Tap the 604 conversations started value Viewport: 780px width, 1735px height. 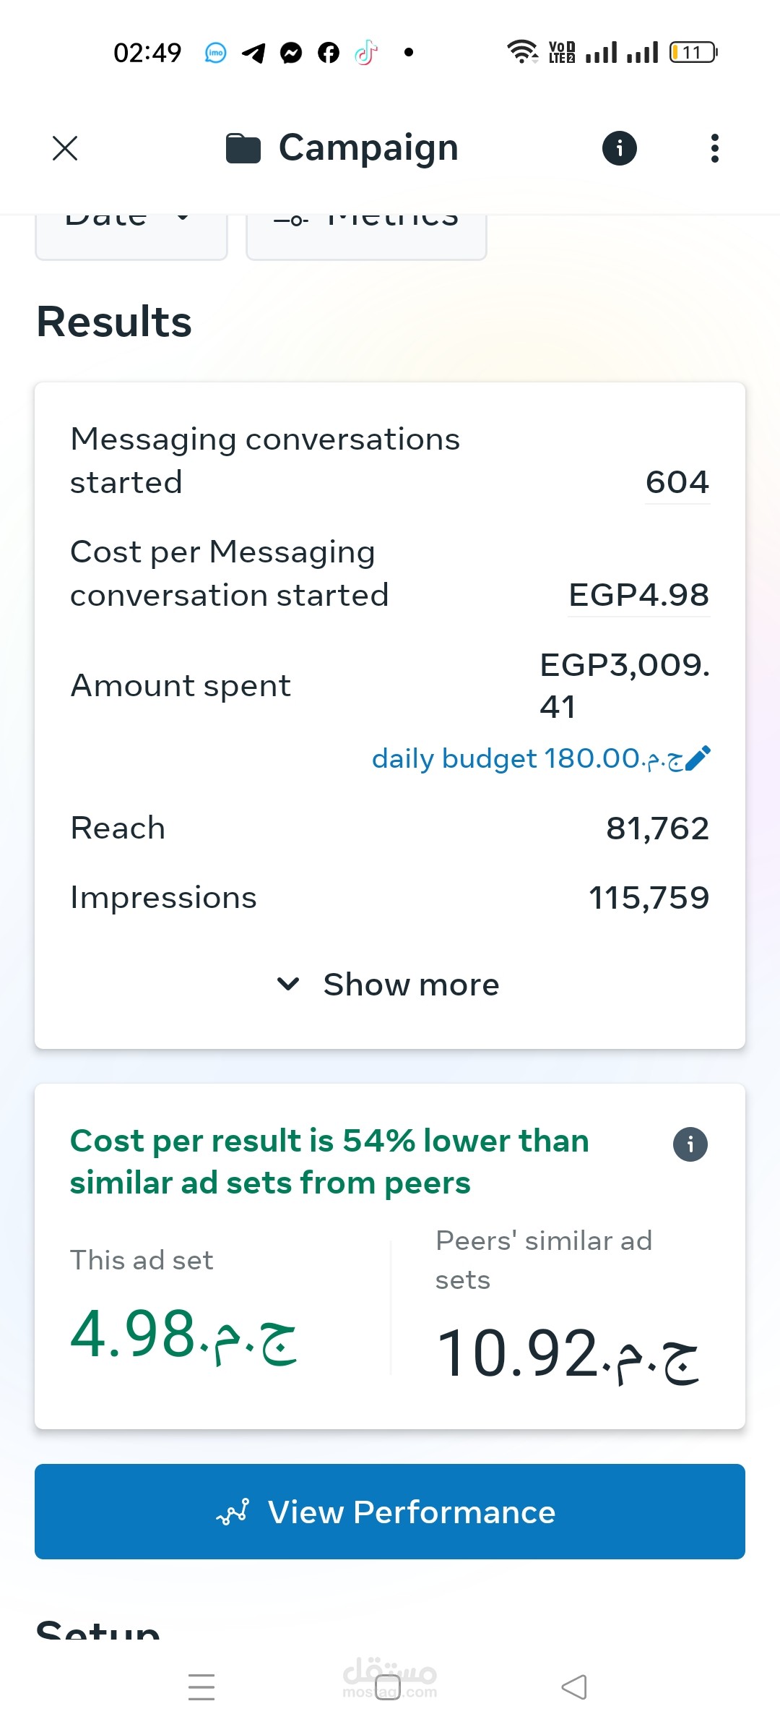[x=677, y=482]
